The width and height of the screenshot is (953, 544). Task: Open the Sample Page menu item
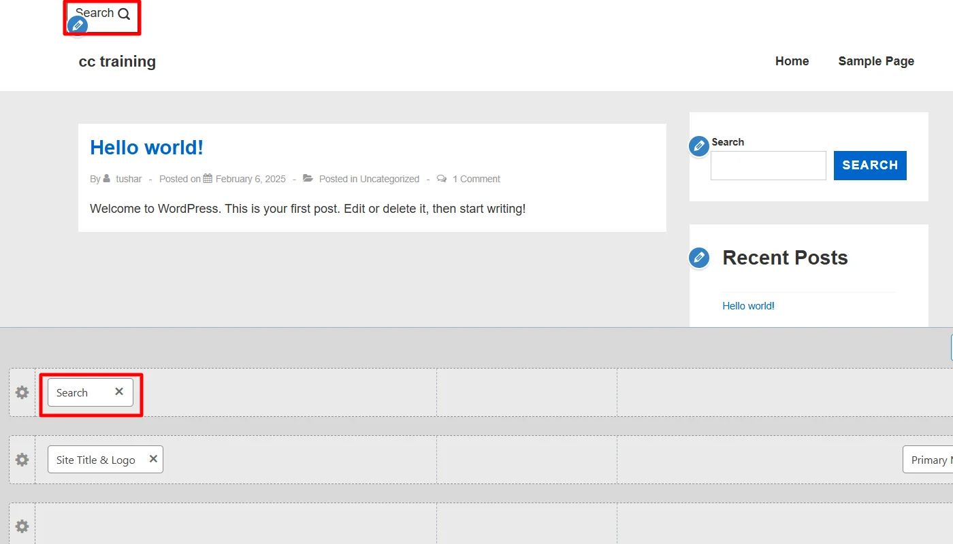[x=876, y=61]
